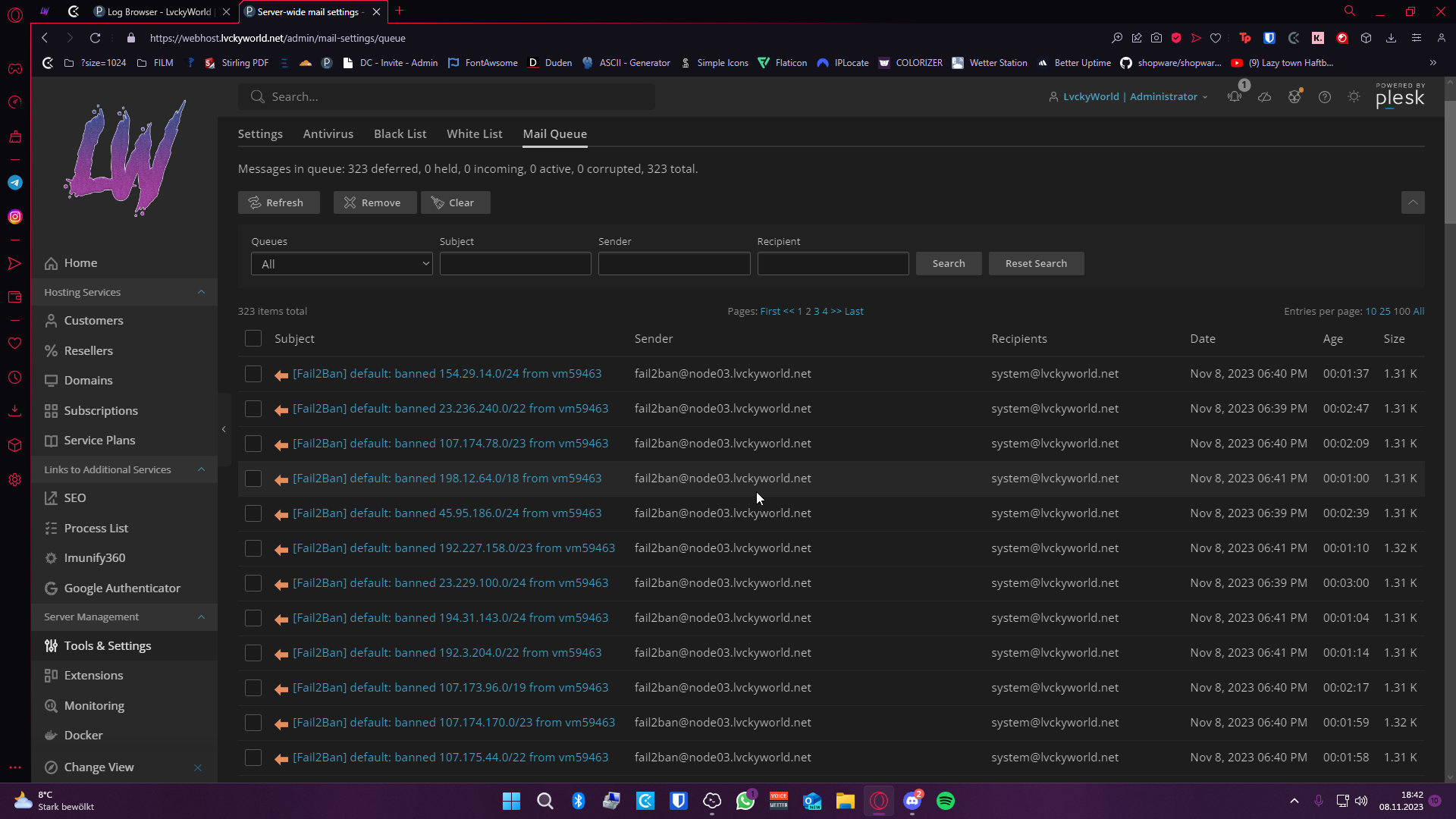The image size is (1456, 819).
Task: Open the help question mark icon
Action: click(1324, 97)
